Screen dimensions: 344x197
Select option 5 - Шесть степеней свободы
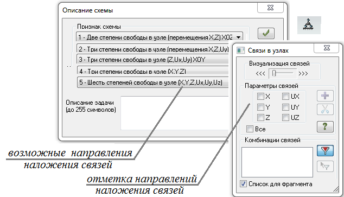click(x=152, y=82)
